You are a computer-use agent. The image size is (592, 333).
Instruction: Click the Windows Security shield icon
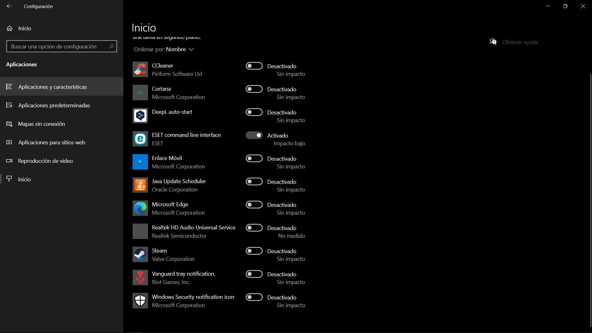point(140,301)
